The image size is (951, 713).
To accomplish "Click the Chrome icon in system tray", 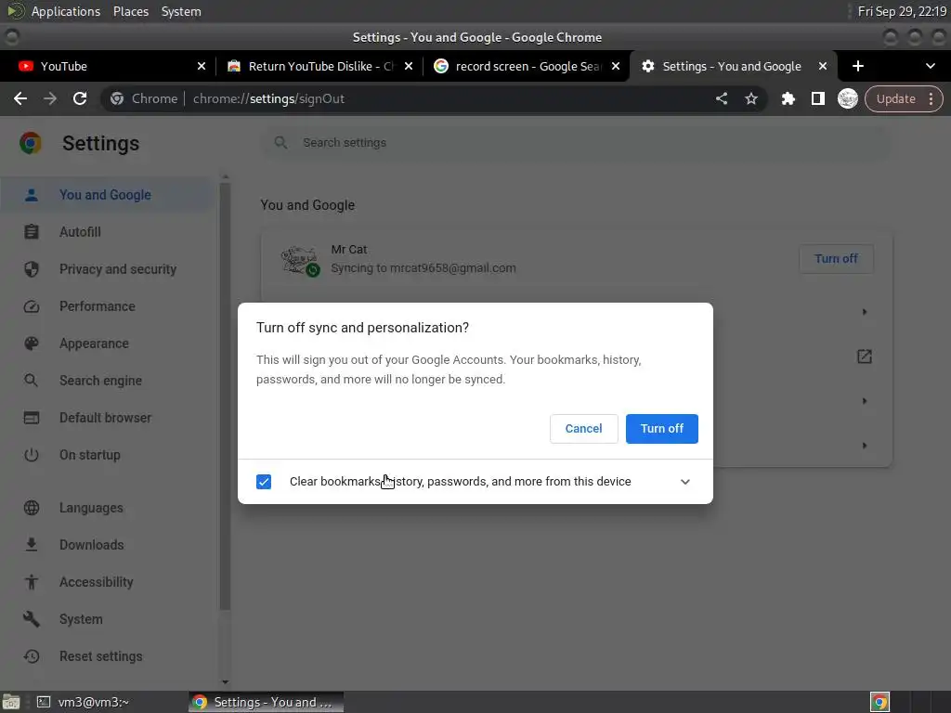I will (x=879, y=702).
